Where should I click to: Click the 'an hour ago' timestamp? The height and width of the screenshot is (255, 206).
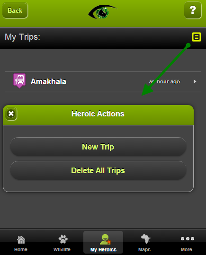(164, 81)
